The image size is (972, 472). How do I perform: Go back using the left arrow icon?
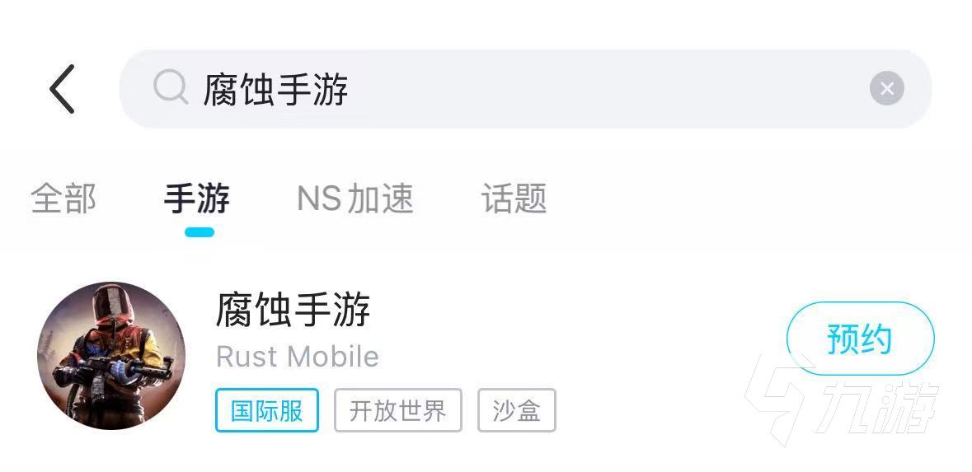point(62,89)
